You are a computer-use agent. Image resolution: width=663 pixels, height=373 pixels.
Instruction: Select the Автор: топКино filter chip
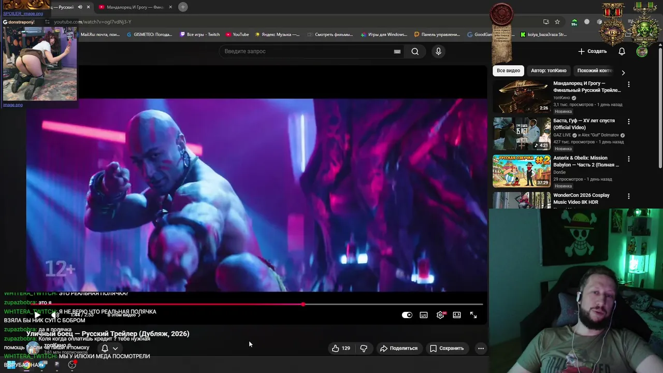[549, 70]
